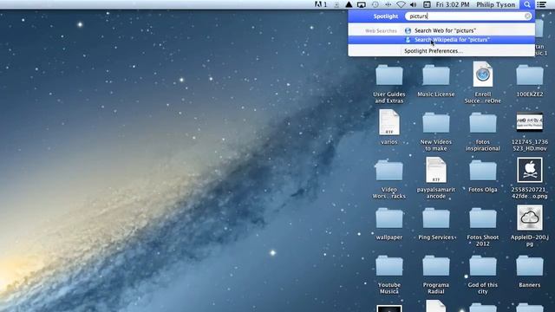Screen dimensions: 555x312
Task: Click the black triangle menu bar icon
Action: [x=349, y=4]
